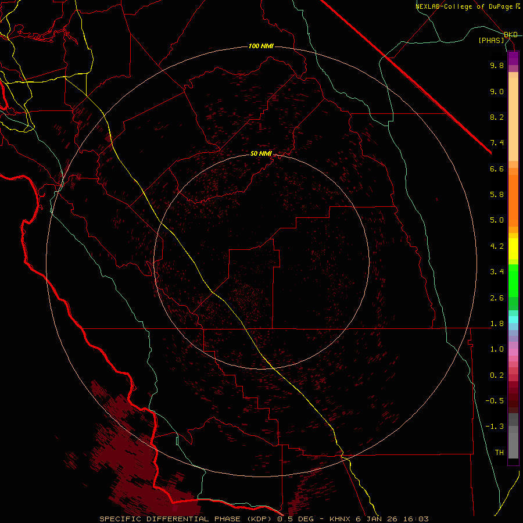Viewport: 523px width, 523px height.
Task: Click the 6 JAN 26 date text
Action: (377, 519)
